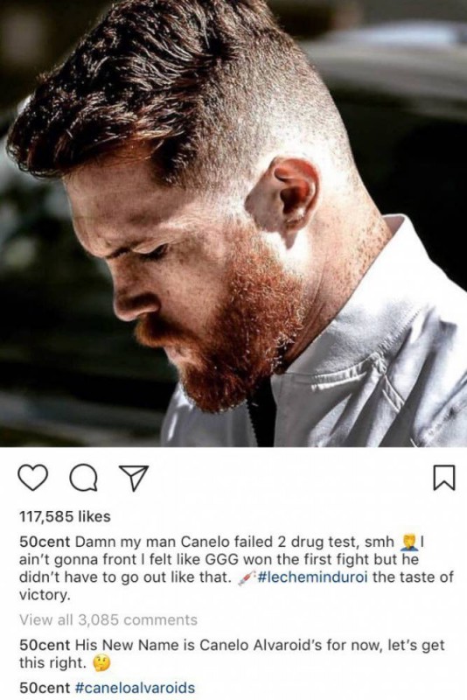Tap the #lecheminduroi hashtag
Screen dimensions: 467x700
pyautogui.click(x=313, y=577)
